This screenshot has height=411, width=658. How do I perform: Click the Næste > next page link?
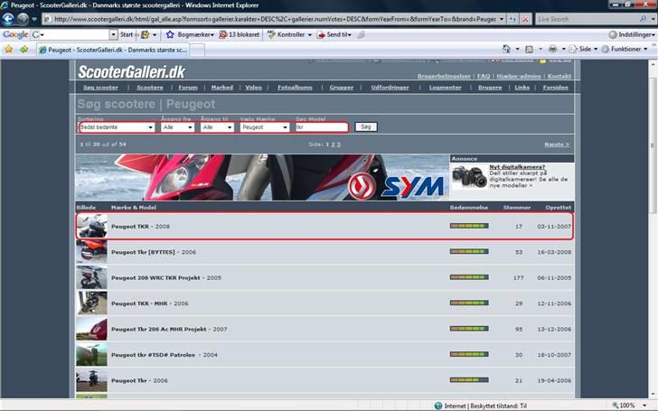click(x=557, y=145)
